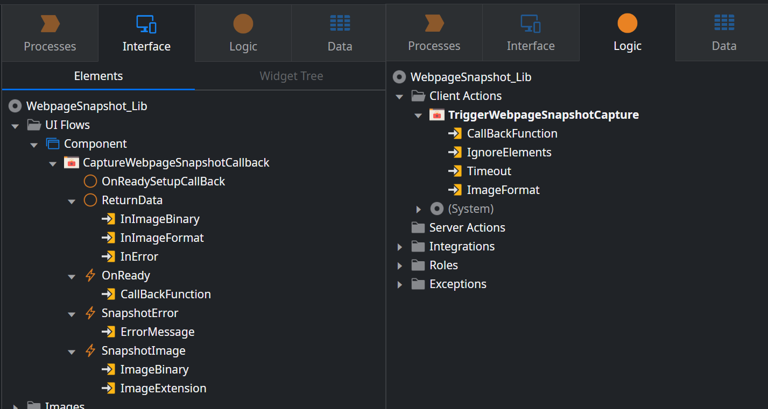The width and height of the screenshot is (768, 409).
Task: Click the Component UI flow icon
Action: pyautogui.click(x=53, y=143)
